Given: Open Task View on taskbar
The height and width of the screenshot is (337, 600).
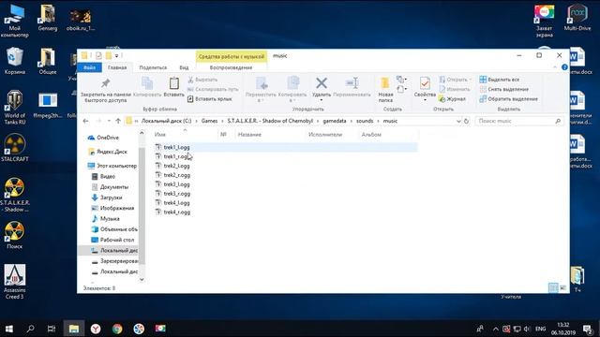Looking at the screenshot, I should [x=52, y=329].
